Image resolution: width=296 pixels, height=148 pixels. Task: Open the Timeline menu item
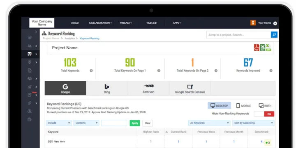(x=151, y=23)
